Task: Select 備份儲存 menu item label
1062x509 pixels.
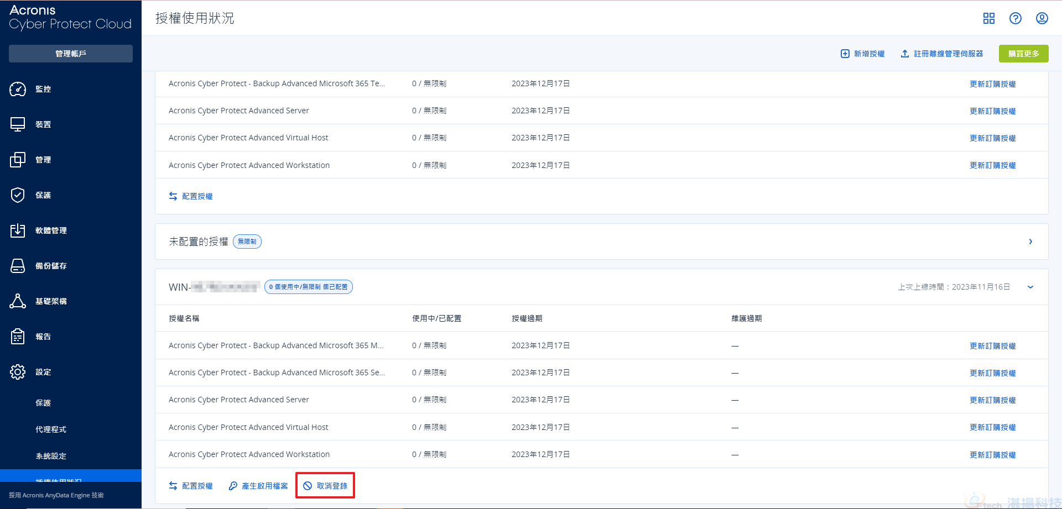Action: (51, 266)
